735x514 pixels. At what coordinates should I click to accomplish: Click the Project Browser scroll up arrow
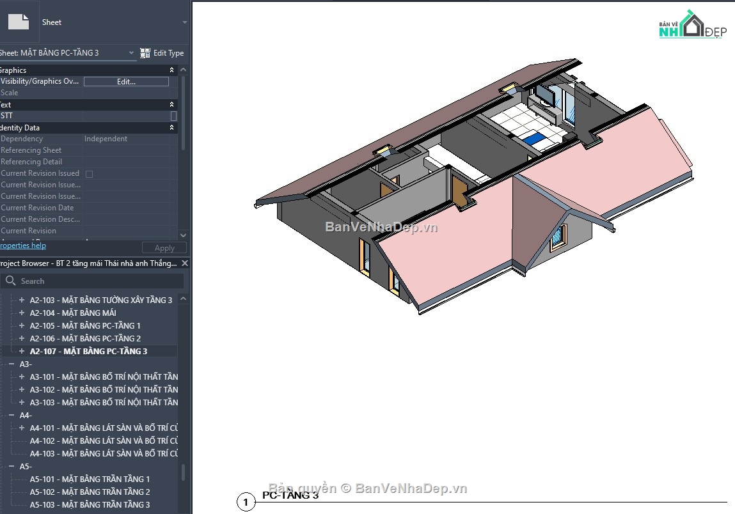184,299
